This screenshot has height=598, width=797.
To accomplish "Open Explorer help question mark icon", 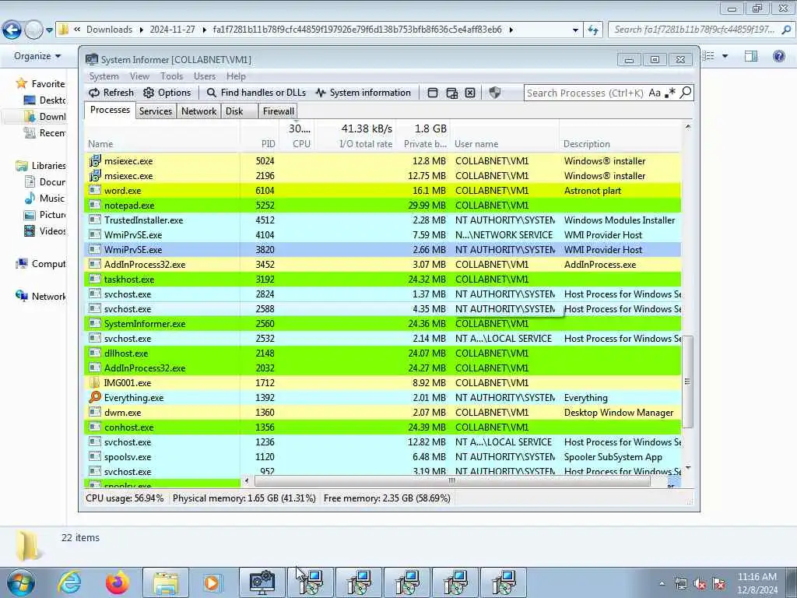I will (x=778, y=56).
